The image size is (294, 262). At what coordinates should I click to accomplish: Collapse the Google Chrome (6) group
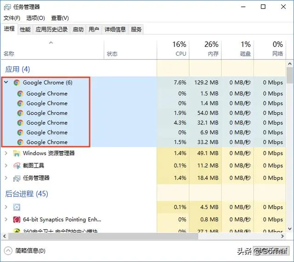click(6, 82)
